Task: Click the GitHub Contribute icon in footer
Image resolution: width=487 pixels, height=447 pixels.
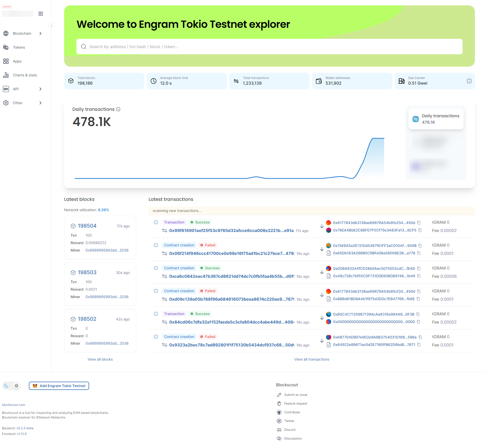Action: tap(279, 412)
